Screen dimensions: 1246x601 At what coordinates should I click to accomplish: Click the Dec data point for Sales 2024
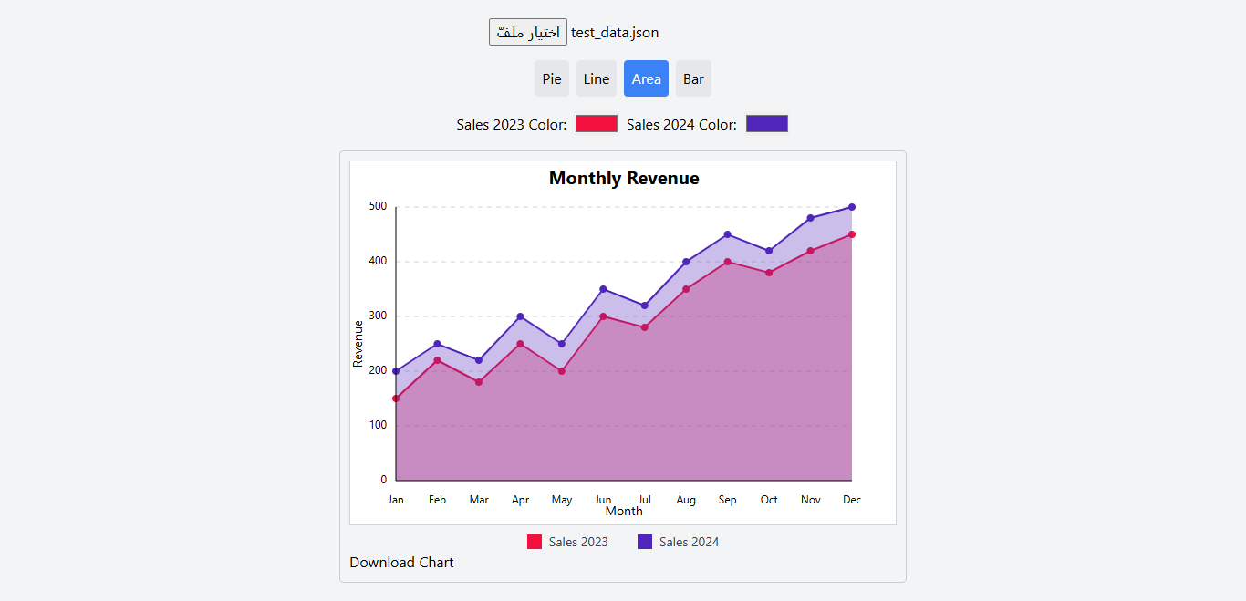[x=852, y=207]
